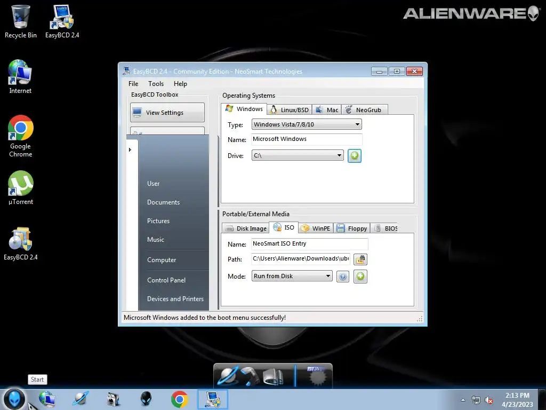
Task: Click the View Settings button
Action: (167, 112)
